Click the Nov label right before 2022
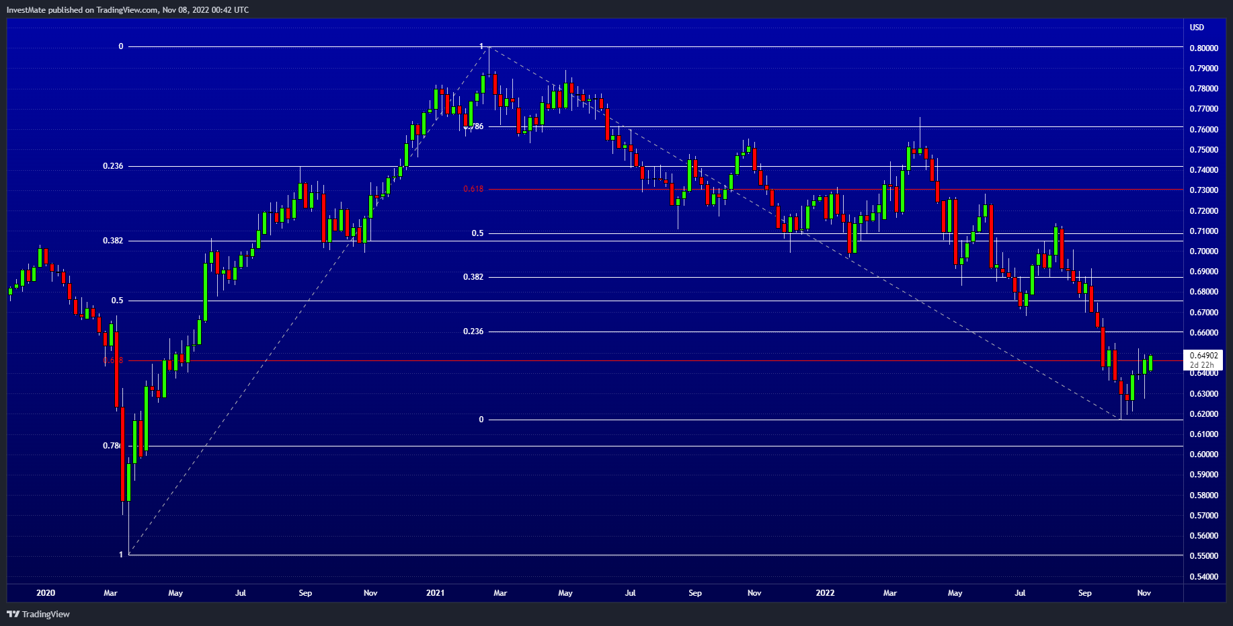1233x626 pixels. [x=754, y=593]
